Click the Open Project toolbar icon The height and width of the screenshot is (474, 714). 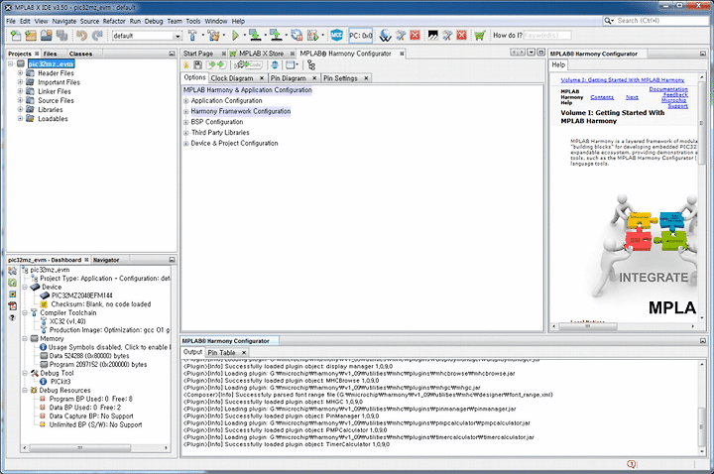coord(47,35)
